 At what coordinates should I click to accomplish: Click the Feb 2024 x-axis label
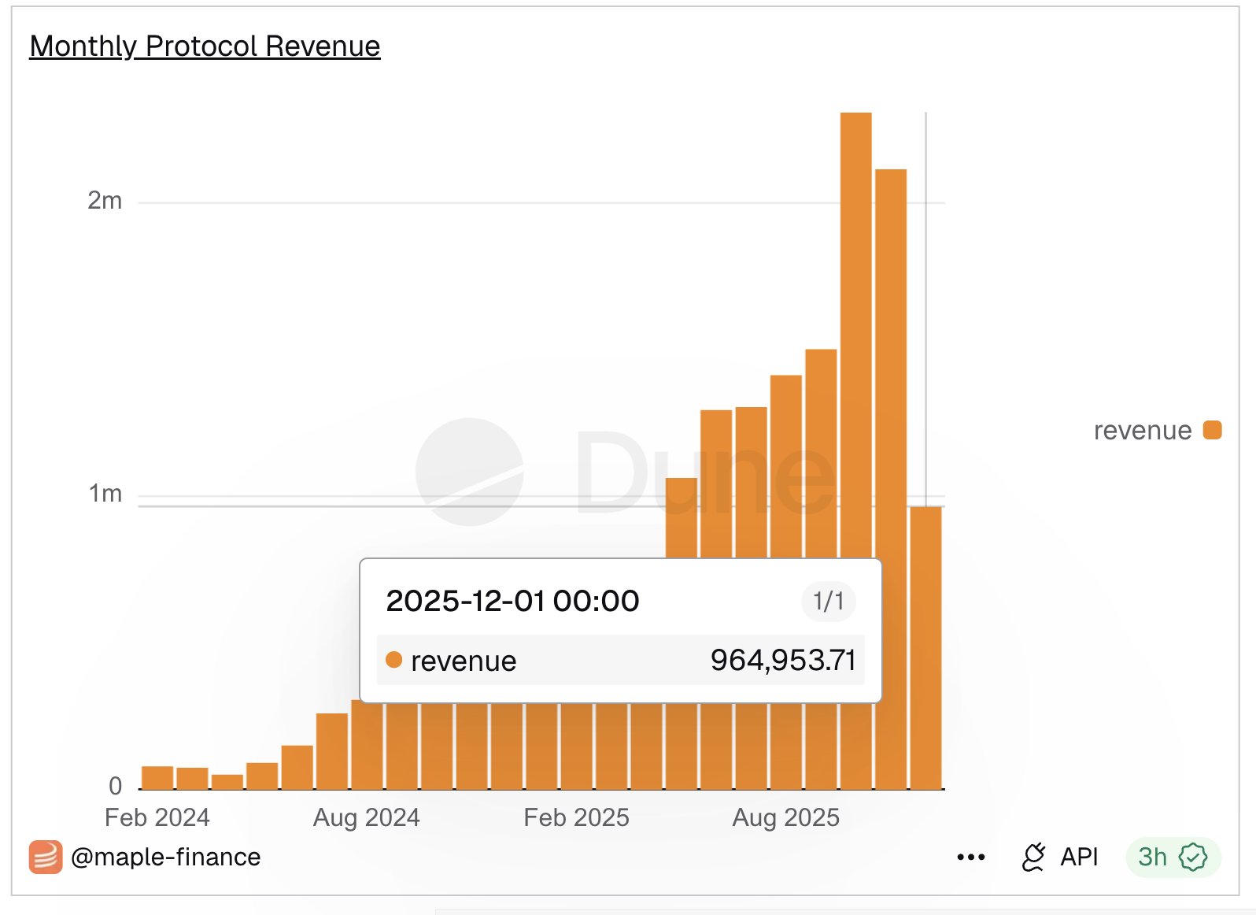157,817
